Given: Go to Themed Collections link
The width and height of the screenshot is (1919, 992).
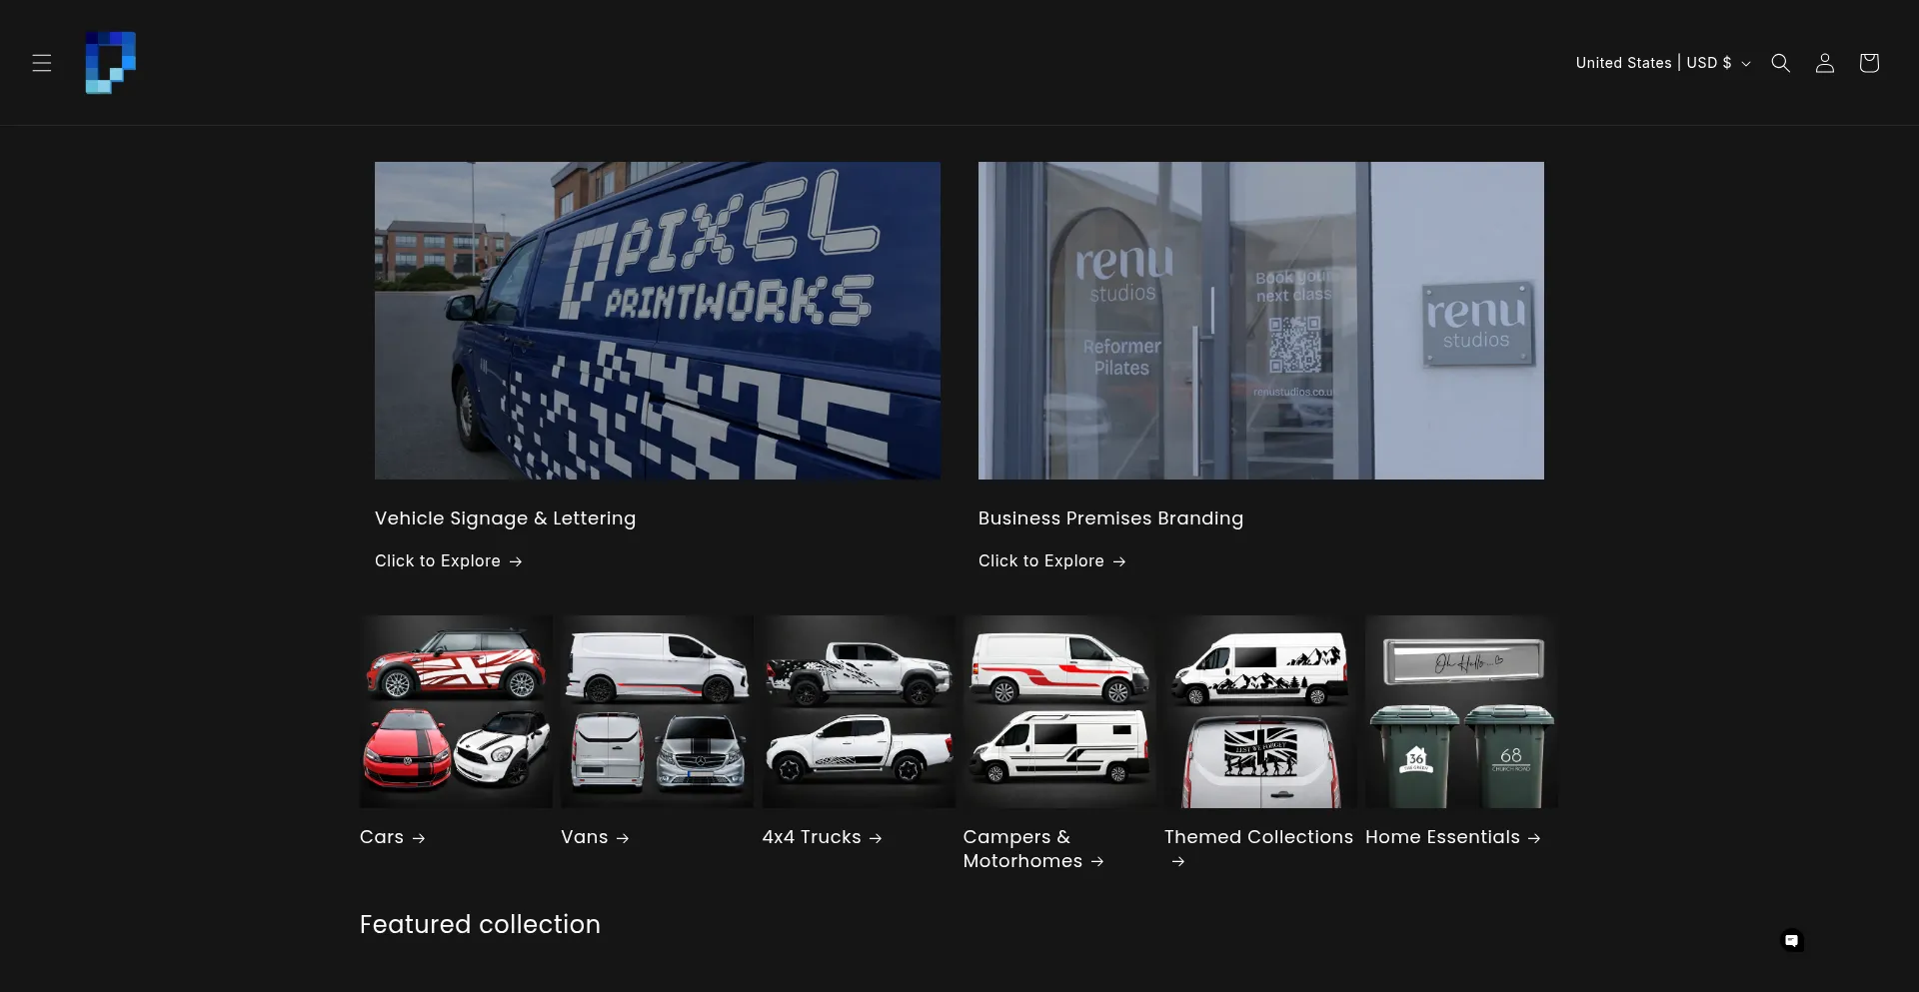Looking at the screenshot, I should click(1258, 849).
